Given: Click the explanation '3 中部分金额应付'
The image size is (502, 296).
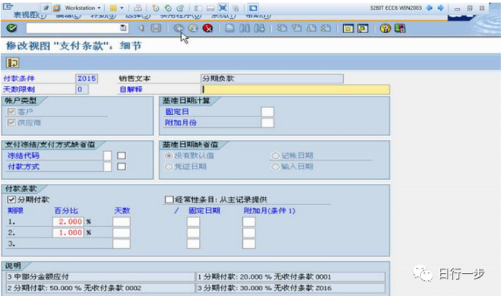Looking at the screenshot, I should pyautogui.click(x=100, y=277).
